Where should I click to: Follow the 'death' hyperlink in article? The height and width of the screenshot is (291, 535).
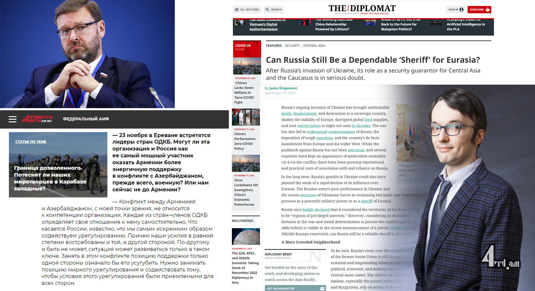[286, 113]
